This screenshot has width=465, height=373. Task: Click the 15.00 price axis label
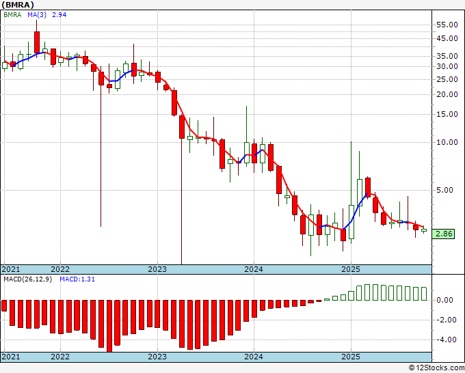447,114
